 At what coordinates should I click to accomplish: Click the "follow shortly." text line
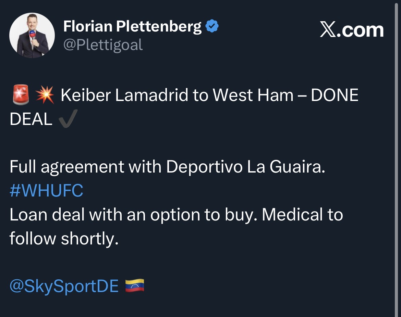[x=64, y=239]
